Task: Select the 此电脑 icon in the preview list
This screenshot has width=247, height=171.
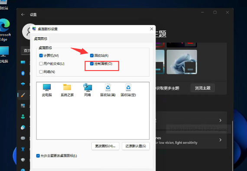Action: coord(47,90)
